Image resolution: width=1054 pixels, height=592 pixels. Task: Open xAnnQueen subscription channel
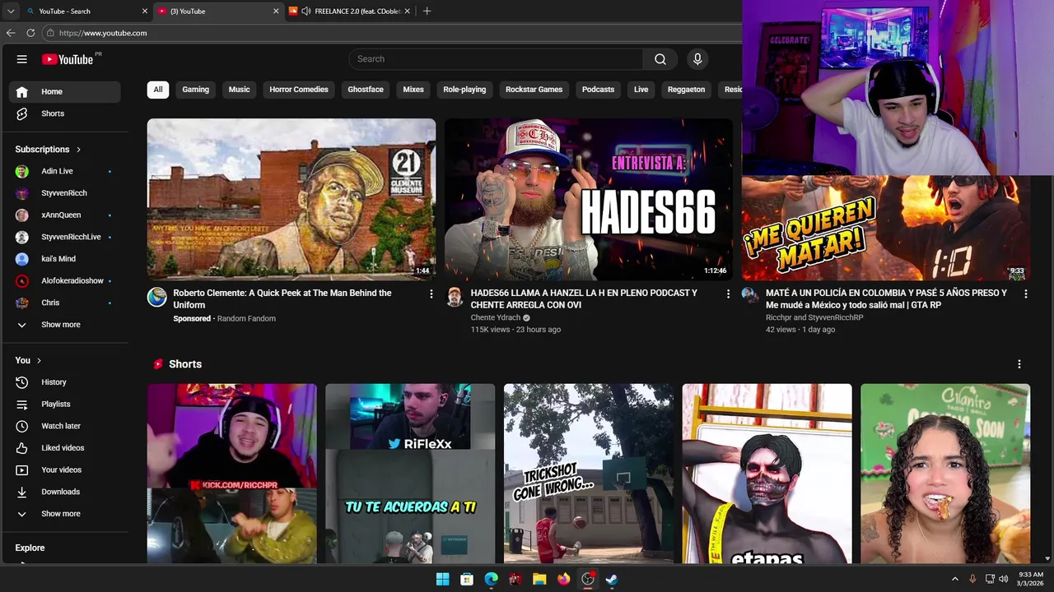coord(65,215)
